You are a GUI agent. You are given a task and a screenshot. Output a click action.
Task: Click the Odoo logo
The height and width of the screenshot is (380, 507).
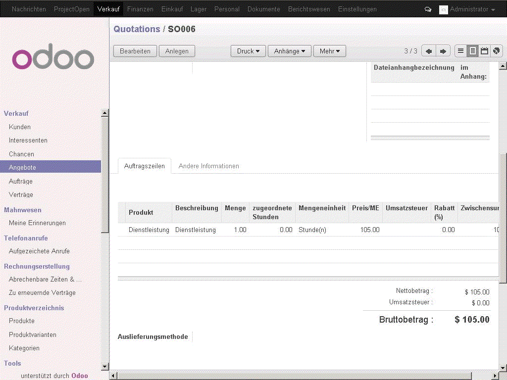click(53, 56)
